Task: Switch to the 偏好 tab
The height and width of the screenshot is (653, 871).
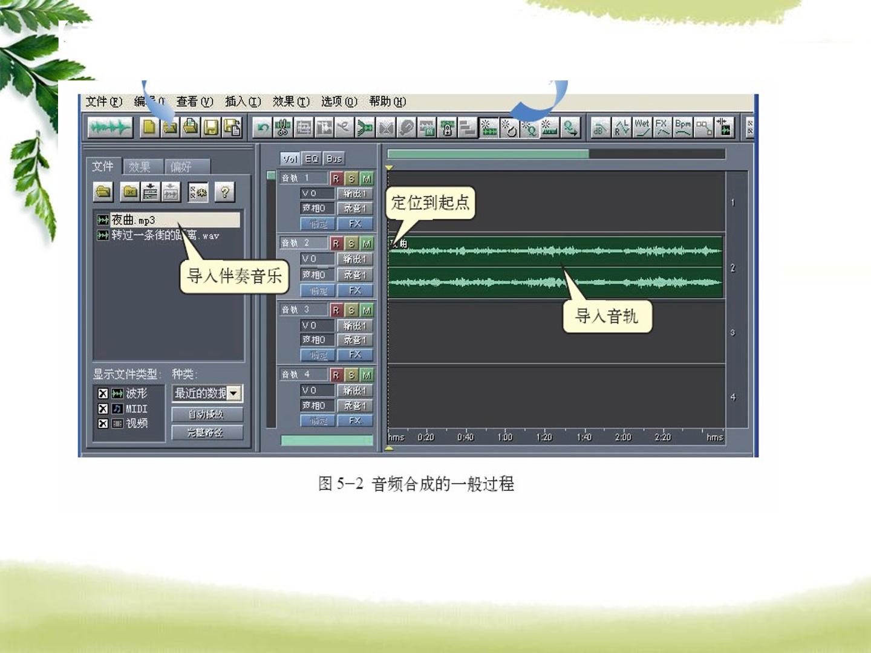Action: (188, 166)
